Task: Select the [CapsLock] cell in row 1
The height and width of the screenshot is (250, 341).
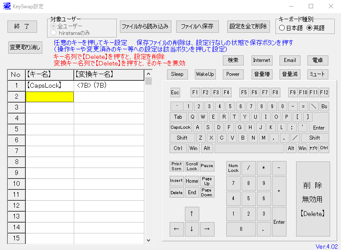Action: pos(50,86)
